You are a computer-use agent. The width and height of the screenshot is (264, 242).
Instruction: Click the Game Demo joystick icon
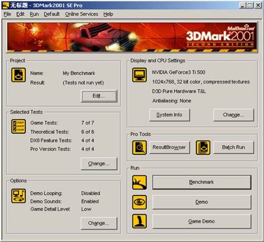coord(139,221)
